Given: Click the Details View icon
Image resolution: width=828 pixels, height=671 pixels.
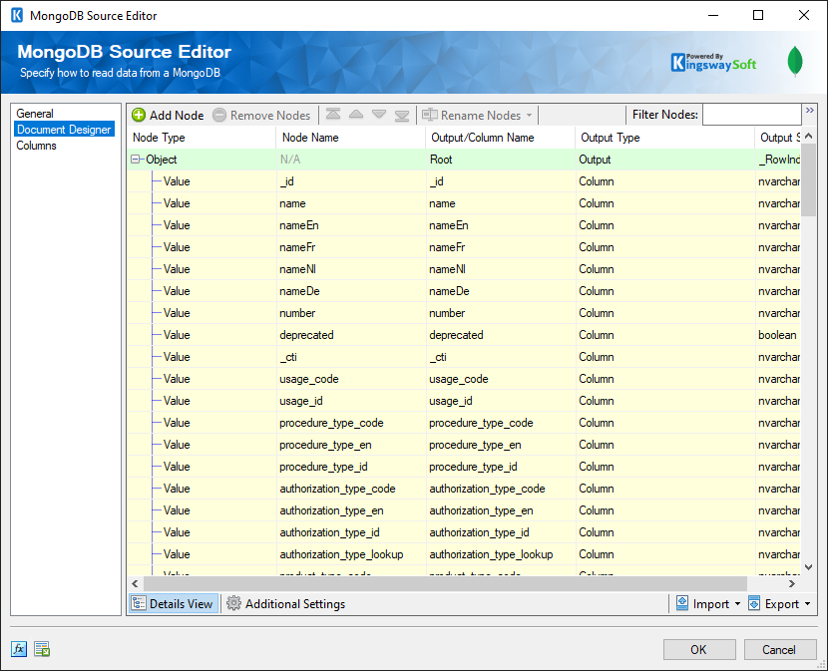Looking at the screenshot, I should click(139, 603).
